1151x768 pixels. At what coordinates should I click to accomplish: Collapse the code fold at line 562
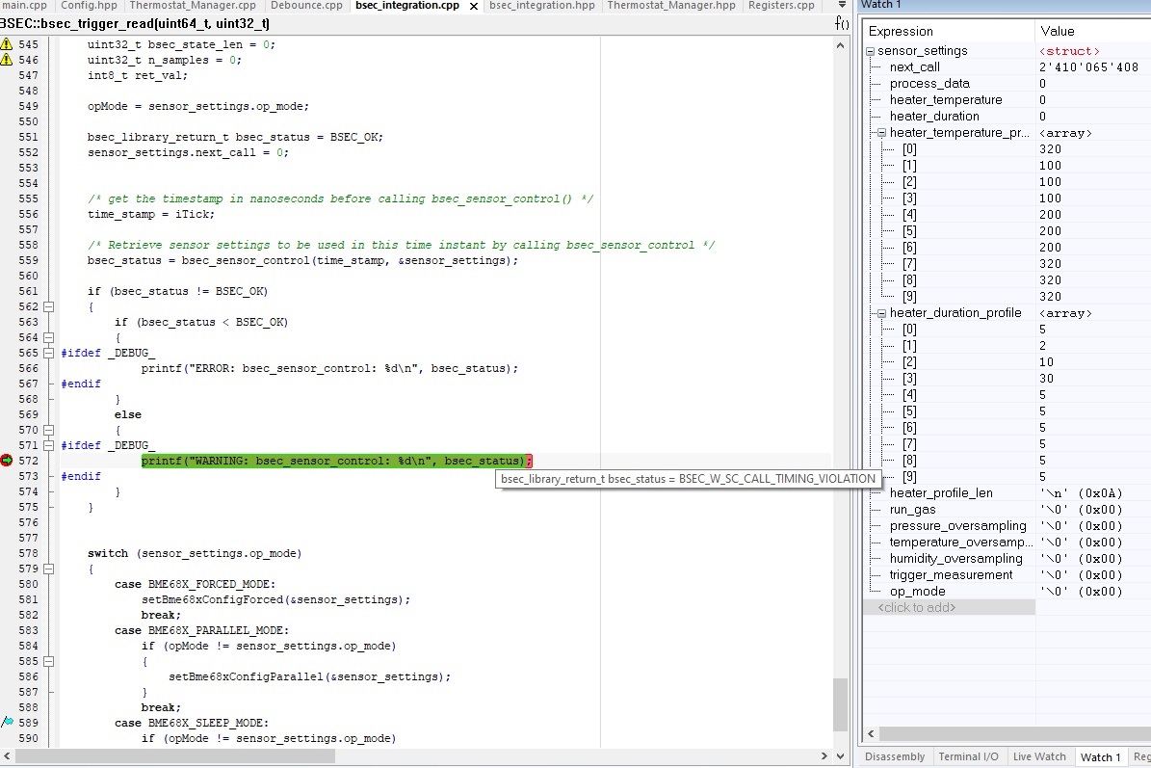point(48,306)
